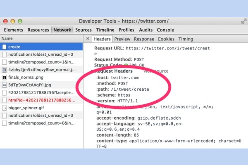
Task: Click the content-length 85 header
Action: (x=117, y=135)
